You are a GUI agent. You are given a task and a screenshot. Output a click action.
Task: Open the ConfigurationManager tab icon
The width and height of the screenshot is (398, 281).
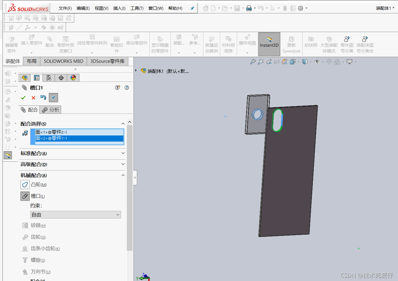pos(49,78)
